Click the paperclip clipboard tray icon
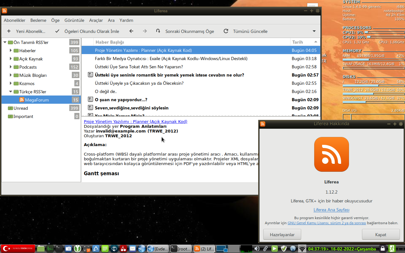Screen dimensions: 405x253 coord(266,249)
